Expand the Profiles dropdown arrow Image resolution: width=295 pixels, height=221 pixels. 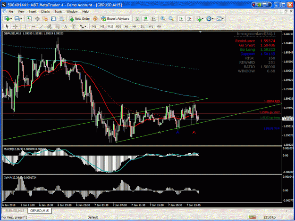pyautogui.click(x=21, y=19)
